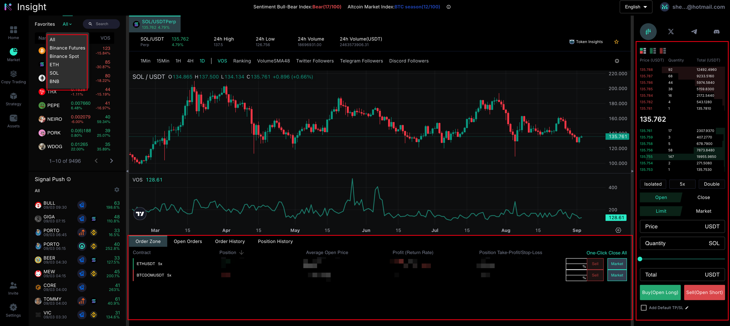The width and height of the screenshot is (730, 326).
Task: Click the Price USDT input field
Action: (682, 226)
